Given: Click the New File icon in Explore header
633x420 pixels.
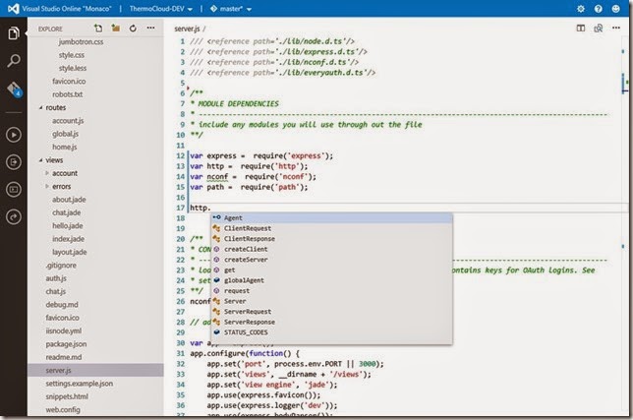Looking at the screenshot, I should tap(99, 30).
